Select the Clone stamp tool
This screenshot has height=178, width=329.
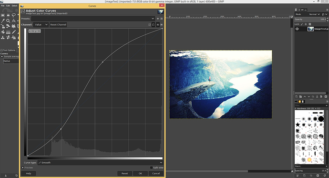click(3, 37)
